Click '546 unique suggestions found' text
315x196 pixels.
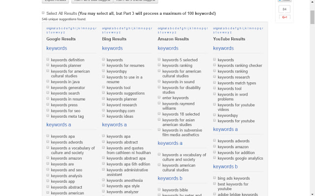click(x=64, y=19)
